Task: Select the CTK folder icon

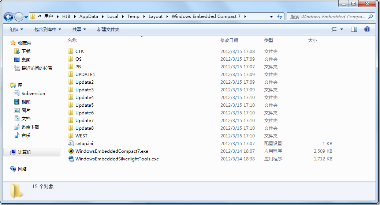Action: (x=71, y=51)
